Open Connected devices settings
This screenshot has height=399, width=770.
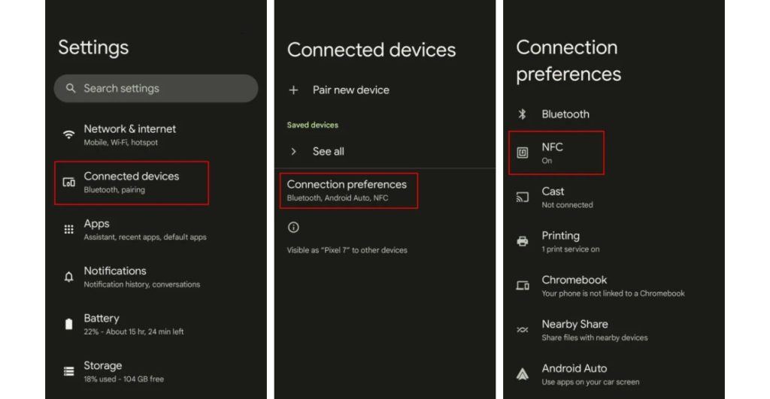pyautogui.click(x=132, y=183)
